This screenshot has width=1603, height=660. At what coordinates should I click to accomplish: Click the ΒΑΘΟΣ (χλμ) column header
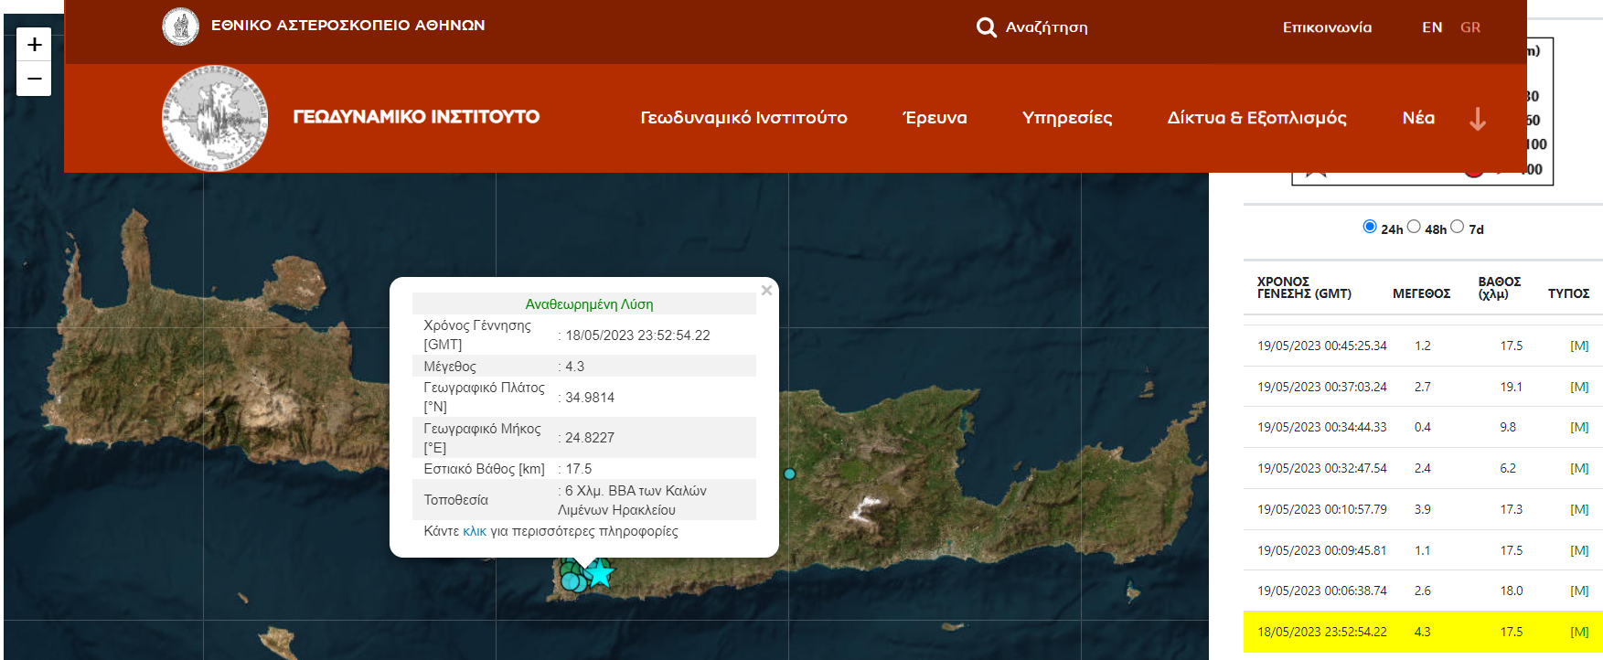click(x=1500, y=287)
